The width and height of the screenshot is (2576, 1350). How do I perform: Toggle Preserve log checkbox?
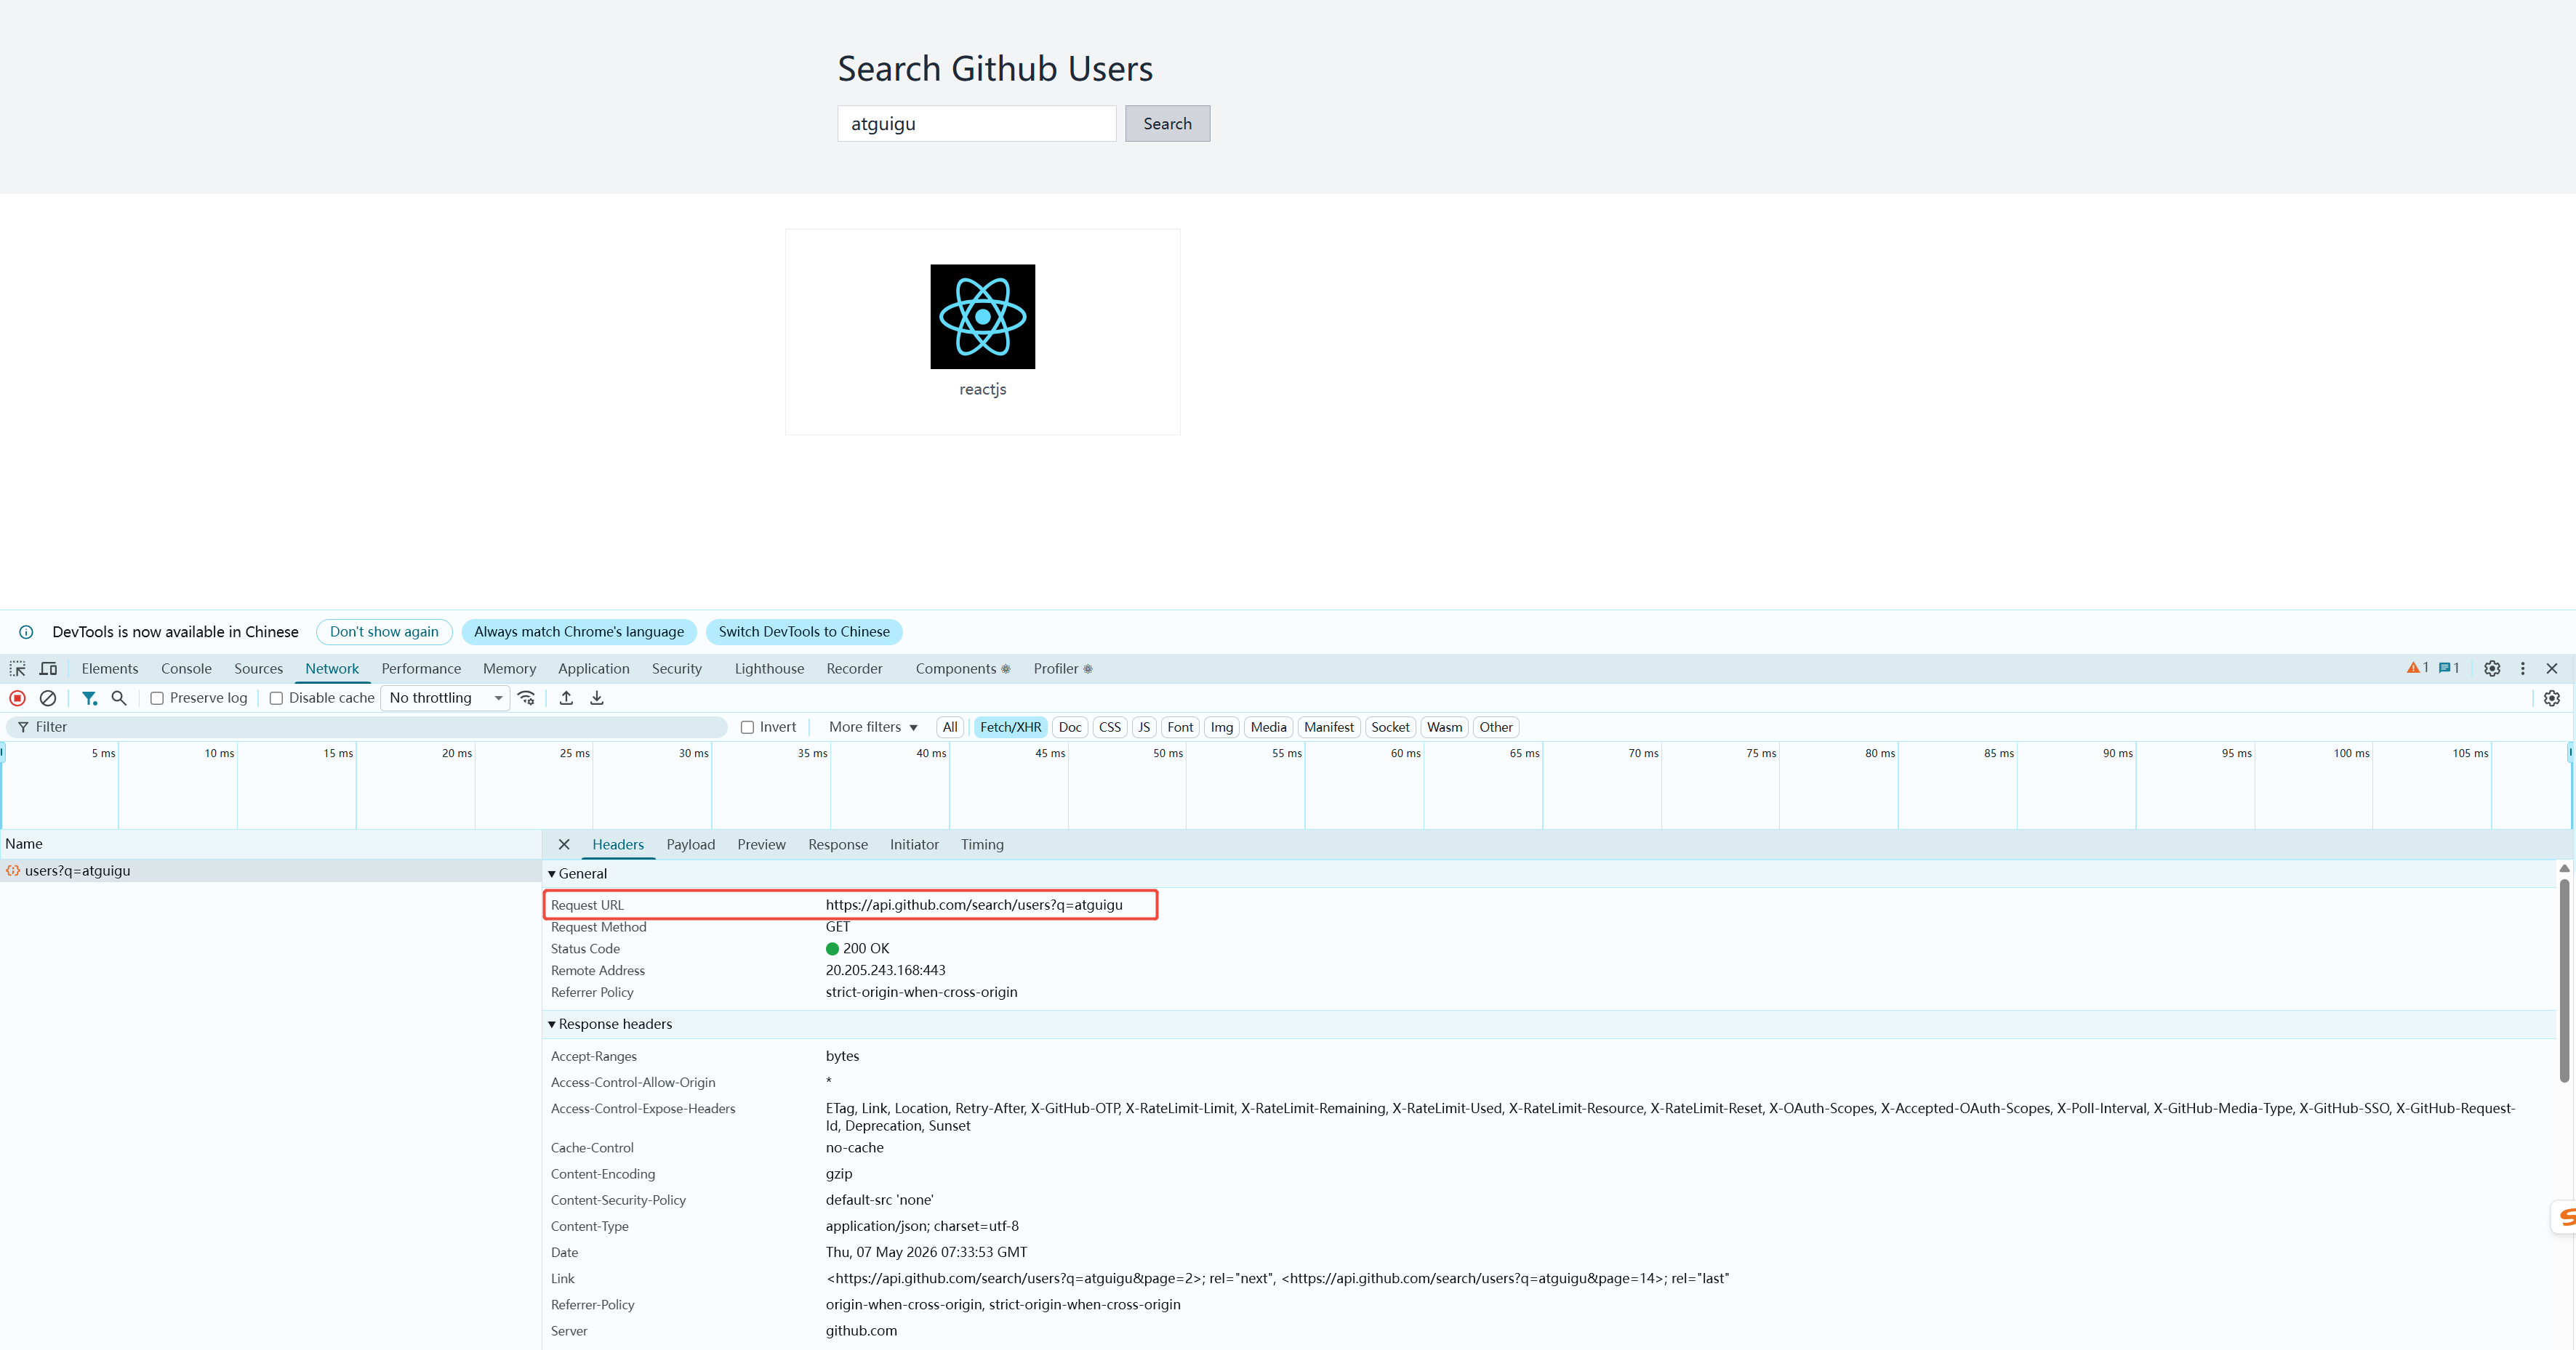click(157, 698)
